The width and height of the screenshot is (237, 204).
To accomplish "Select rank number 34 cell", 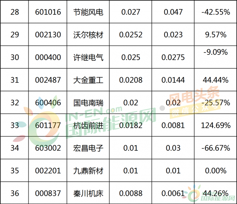I will [x=15, y=148].
